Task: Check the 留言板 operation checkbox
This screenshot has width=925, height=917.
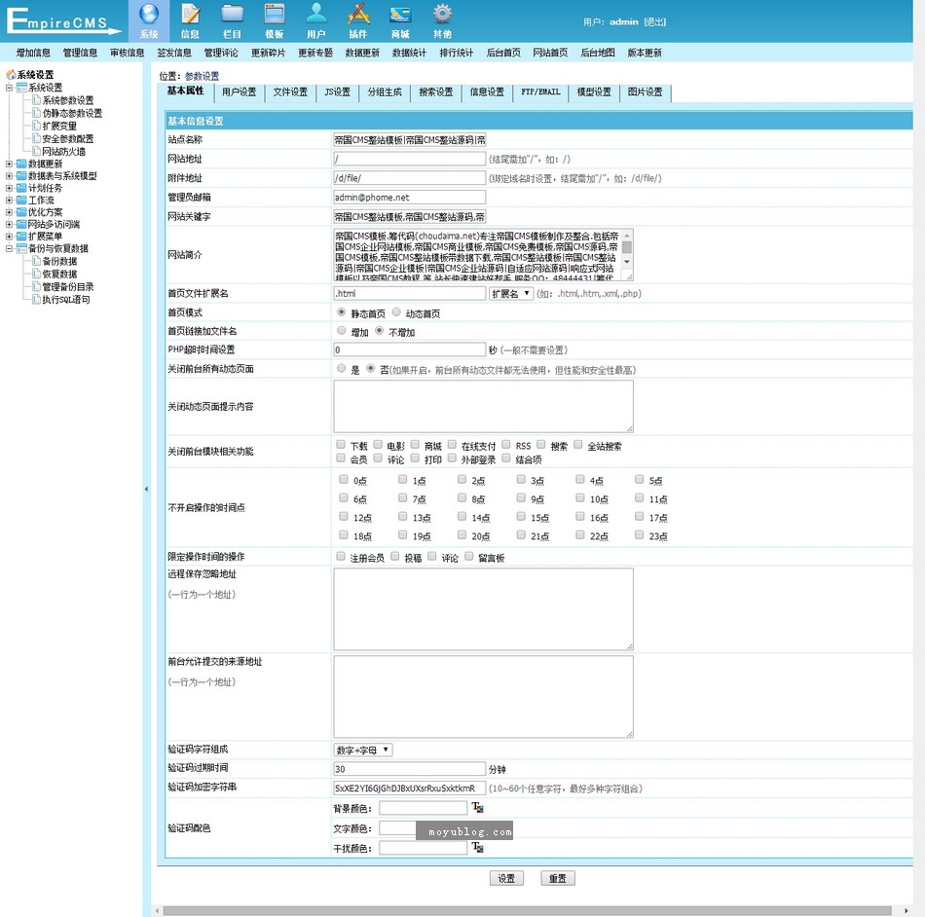Action: (469, 556)
